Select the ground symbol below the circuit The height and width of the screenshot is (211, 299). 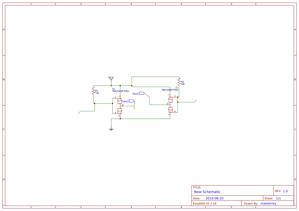pos(111,128)
